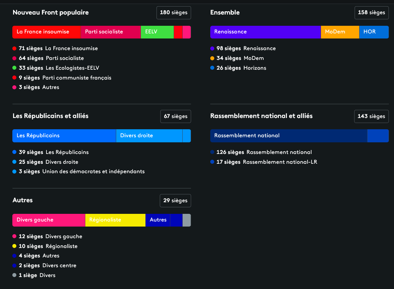The image size is (394, 289).
Task: Click the Nouveau Front populaire heading
Action: [50, 13]
